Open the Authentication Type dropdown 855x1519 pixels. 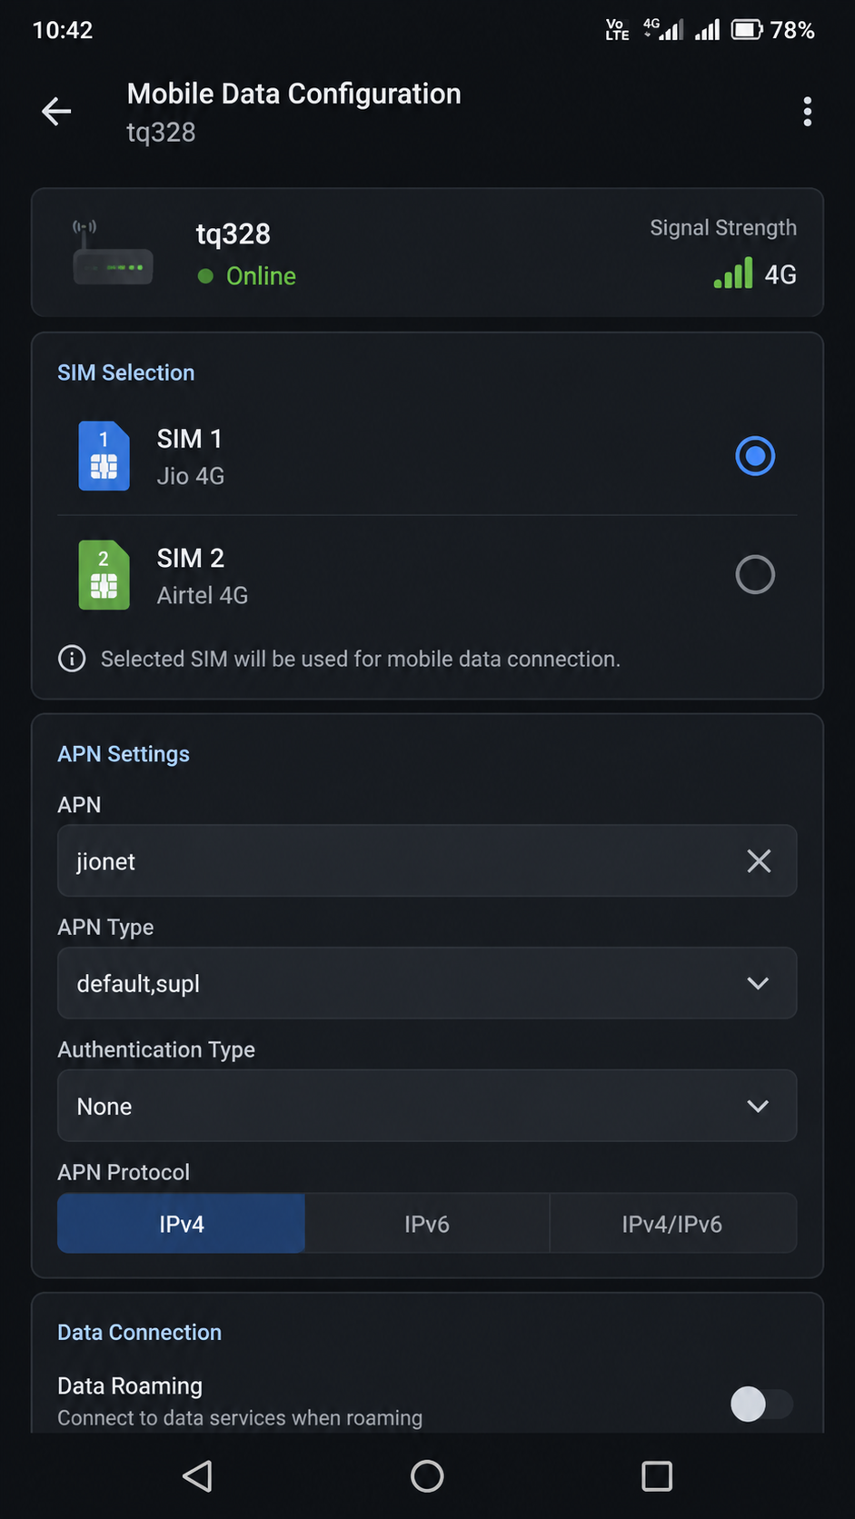click(427, 1107)
